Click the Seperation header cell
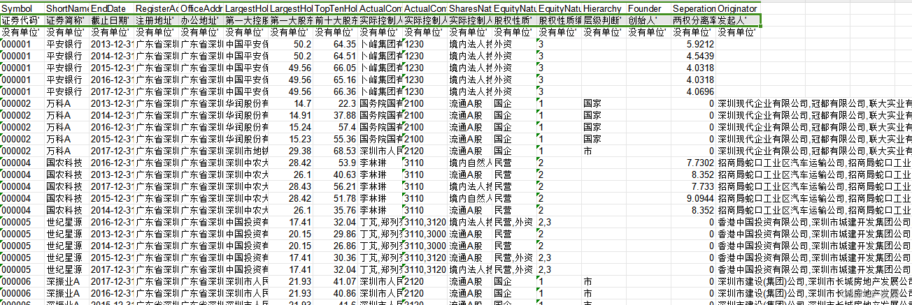Screen dimensions: 912x305 (x=694, y=8)
